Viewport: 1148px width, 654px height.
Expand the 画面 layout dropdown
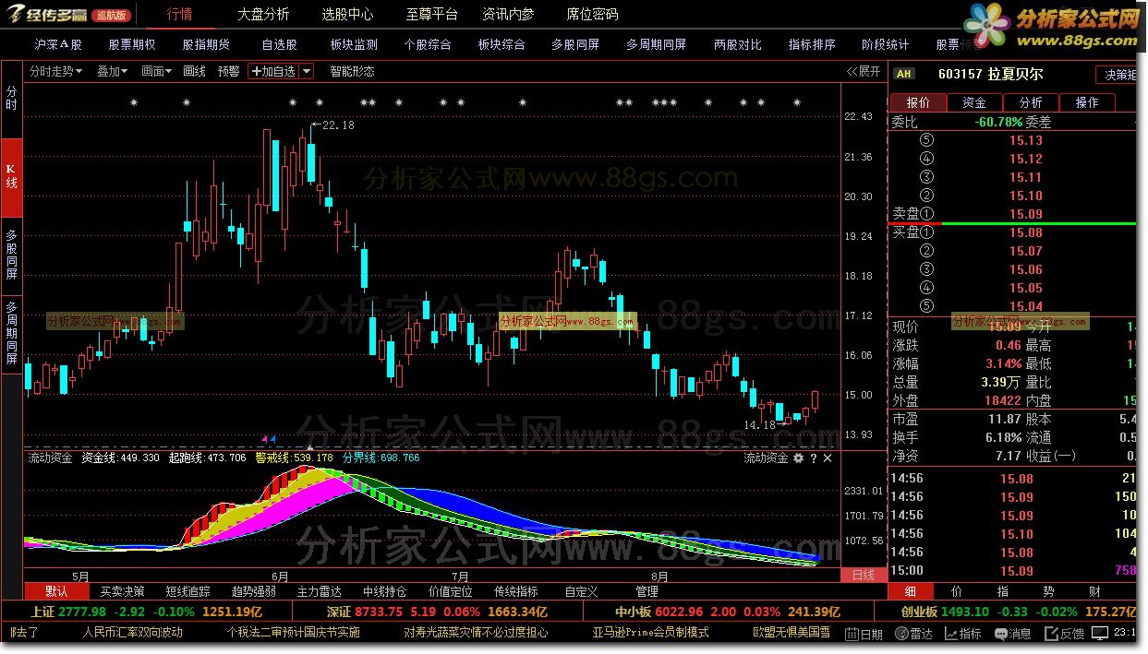[156, 71]
